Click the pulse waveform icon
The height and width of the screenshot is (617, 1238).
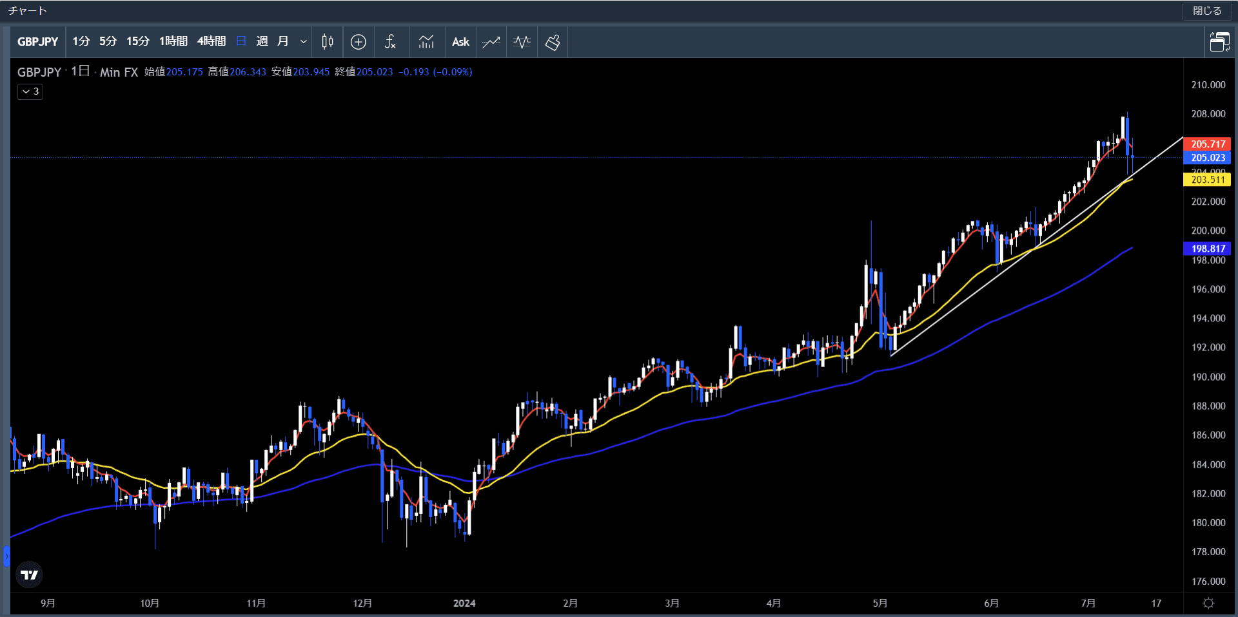click(x=522, y=42)
